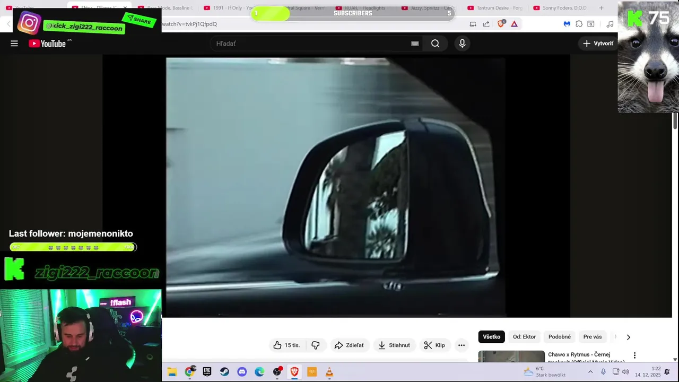Open the clock showing 1:22
Screen dimensions: 679x382
pyautogui.click(x=648, y=372)
